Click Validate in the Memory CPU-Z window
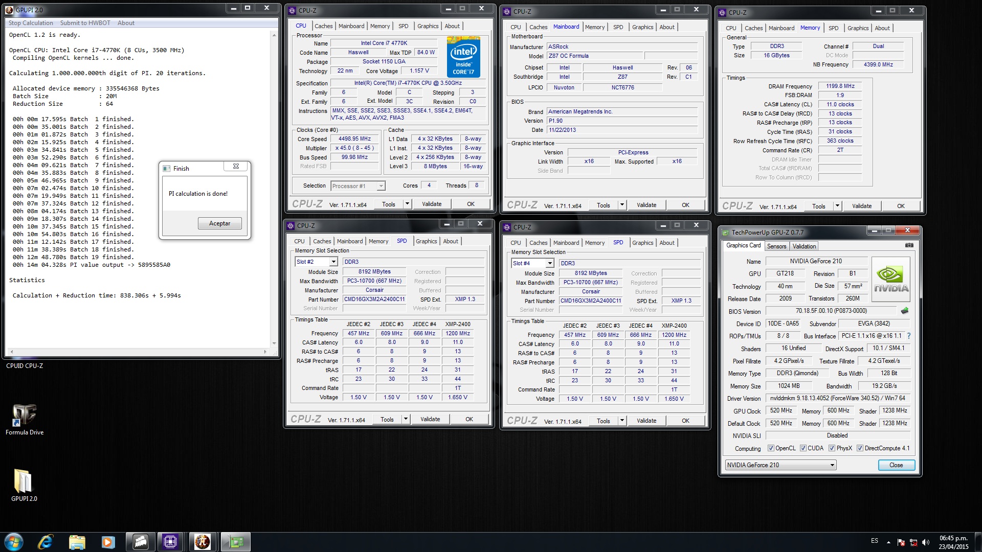 pyautogui.click(x=862, y=206)
